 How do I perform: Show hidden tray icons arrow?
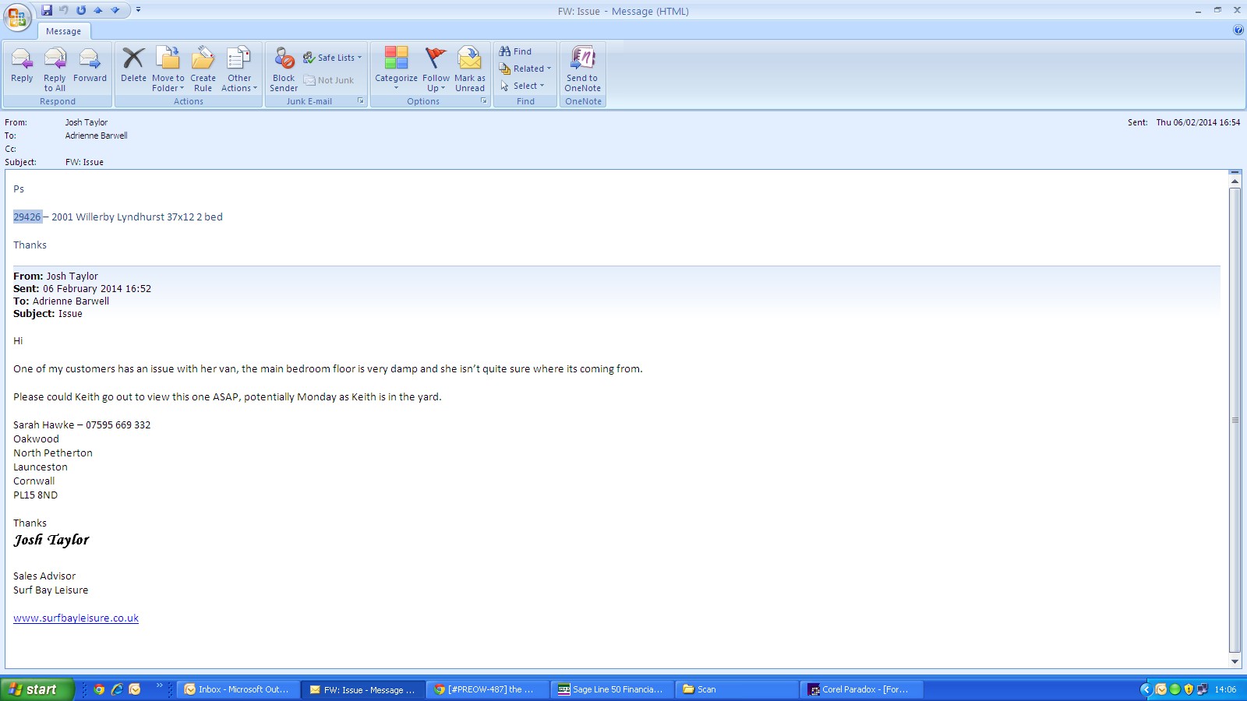coord(1146,689)
